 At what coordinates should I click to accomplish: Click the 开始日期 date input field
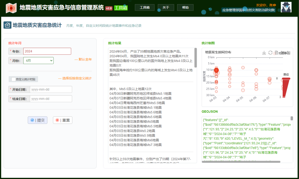(51, 89)
